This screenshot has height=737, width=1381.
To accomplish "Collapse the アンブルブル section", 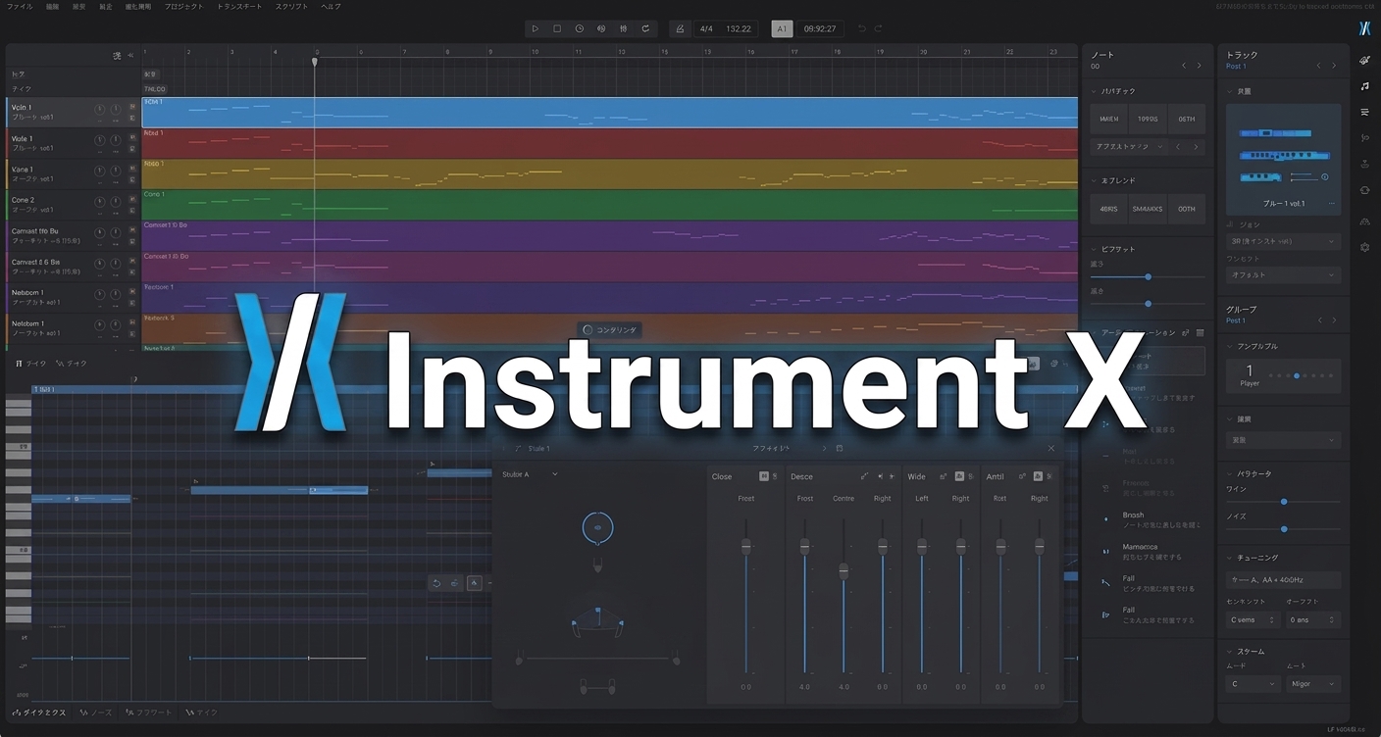I will point(1230,346).
